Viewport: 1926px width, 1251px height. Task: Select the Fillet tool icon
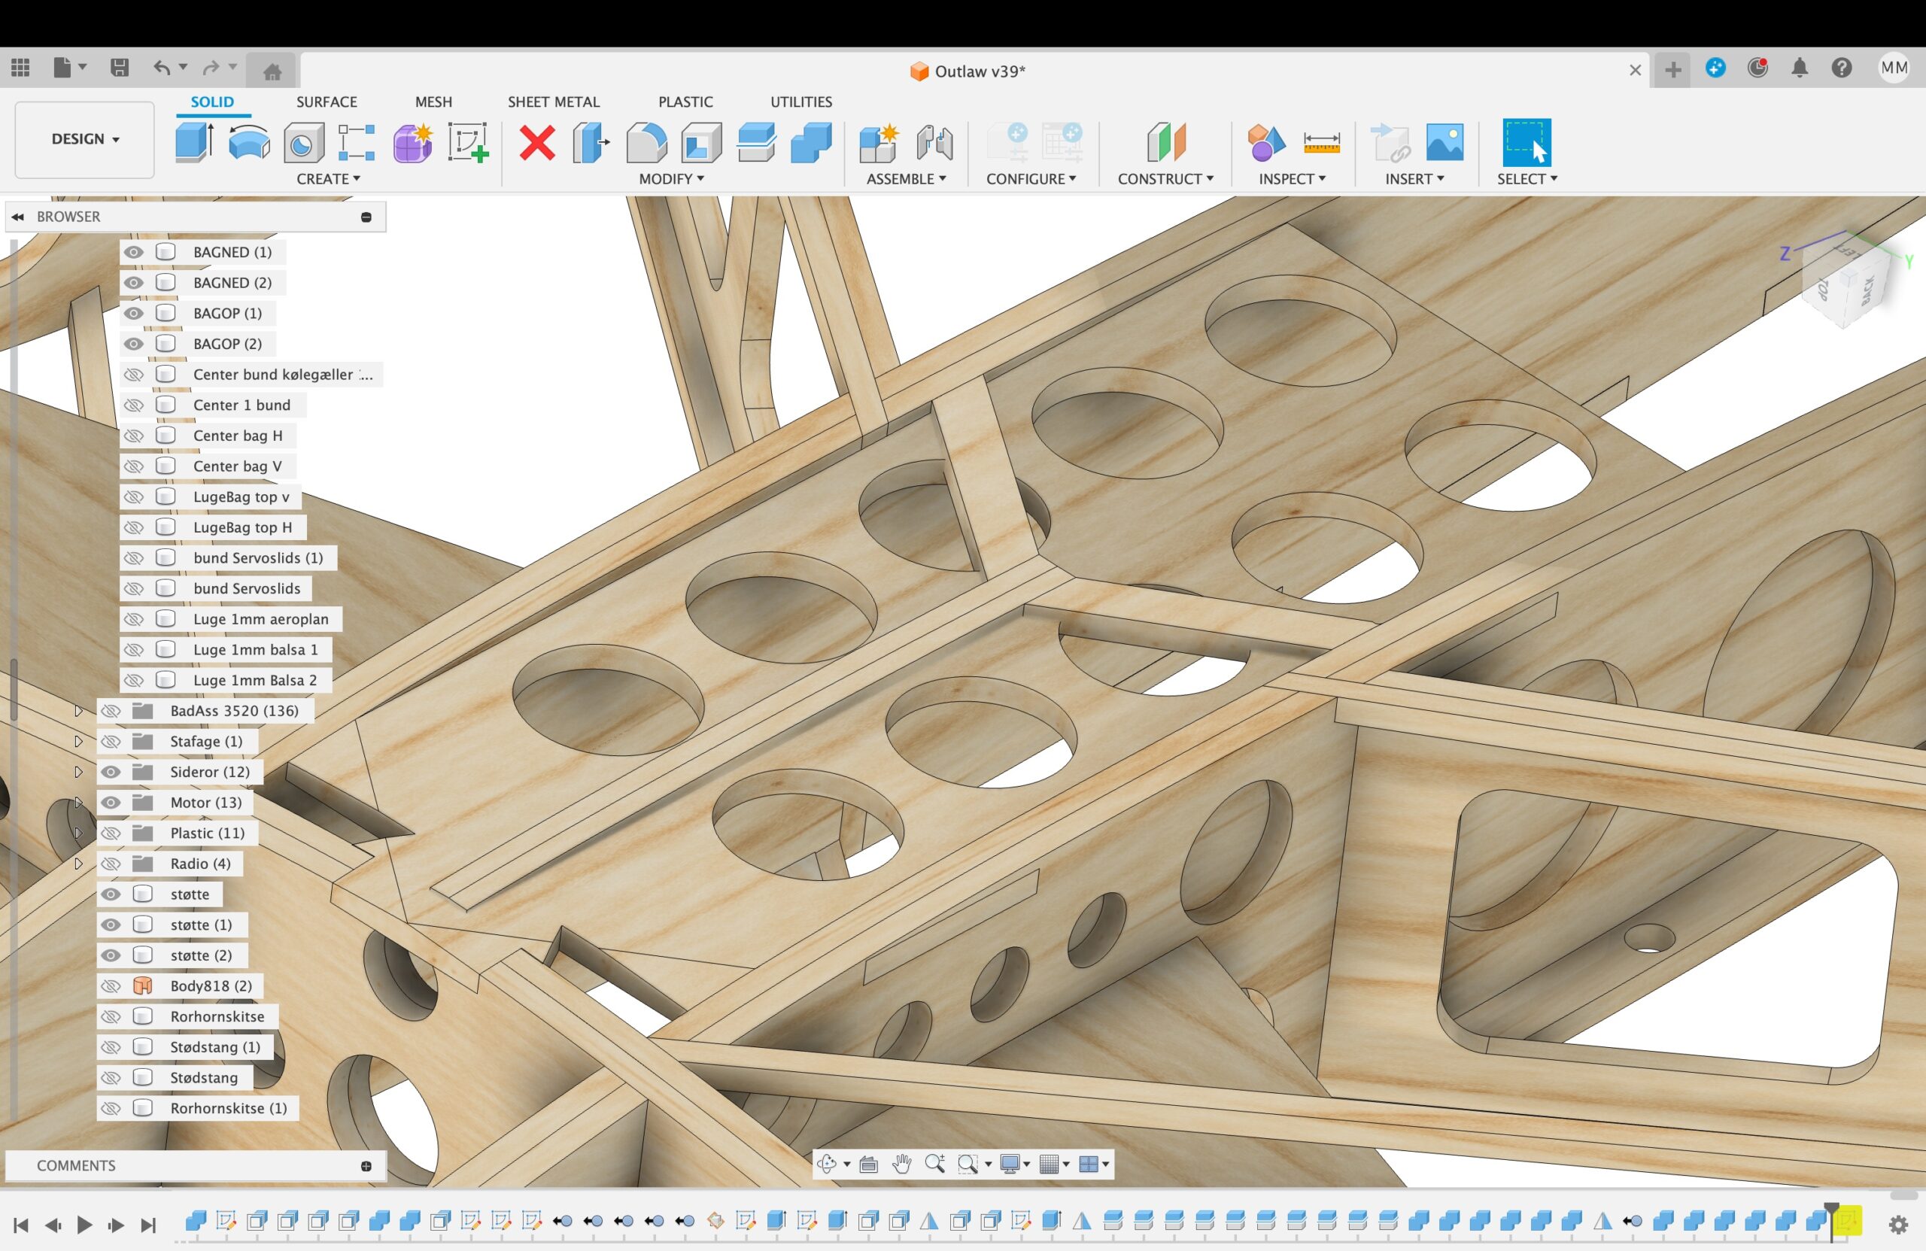point(646,143)
